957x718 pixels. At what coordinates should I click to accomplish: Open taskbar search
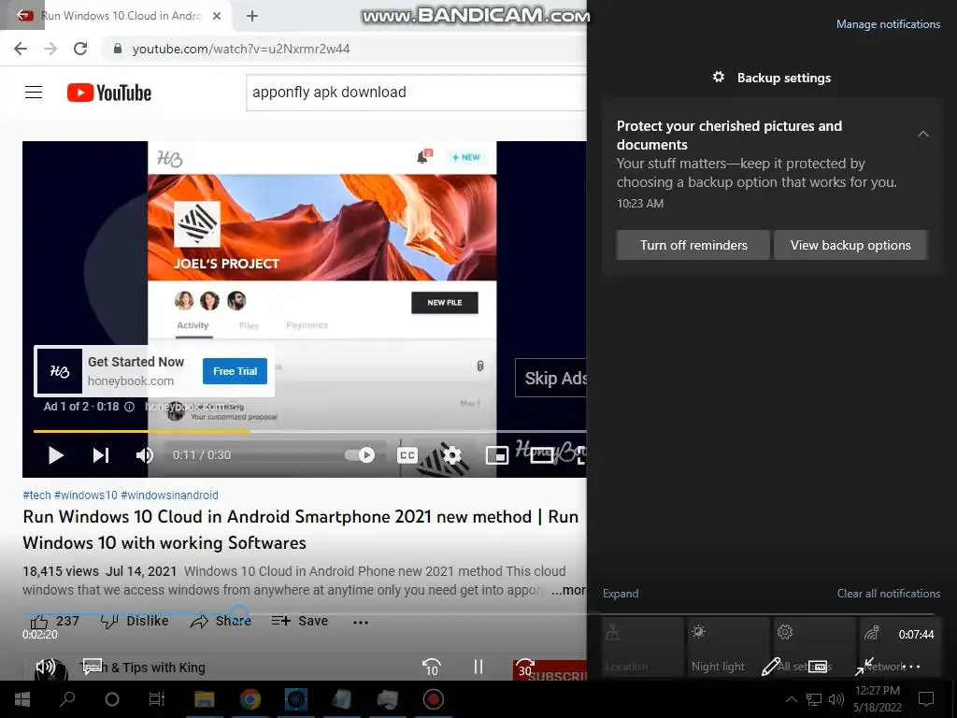[67, 699]
